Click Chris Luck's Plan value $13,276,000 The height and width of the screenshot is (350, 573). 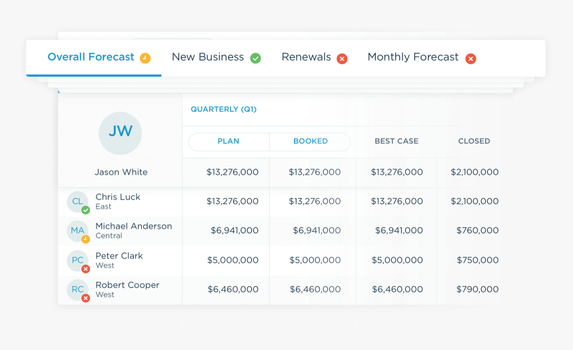point(233,201)
